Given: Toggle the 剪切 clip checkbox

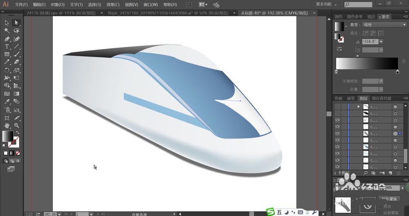Looking at the screenshot, I should pyautogui.click(x=380, y=206).
